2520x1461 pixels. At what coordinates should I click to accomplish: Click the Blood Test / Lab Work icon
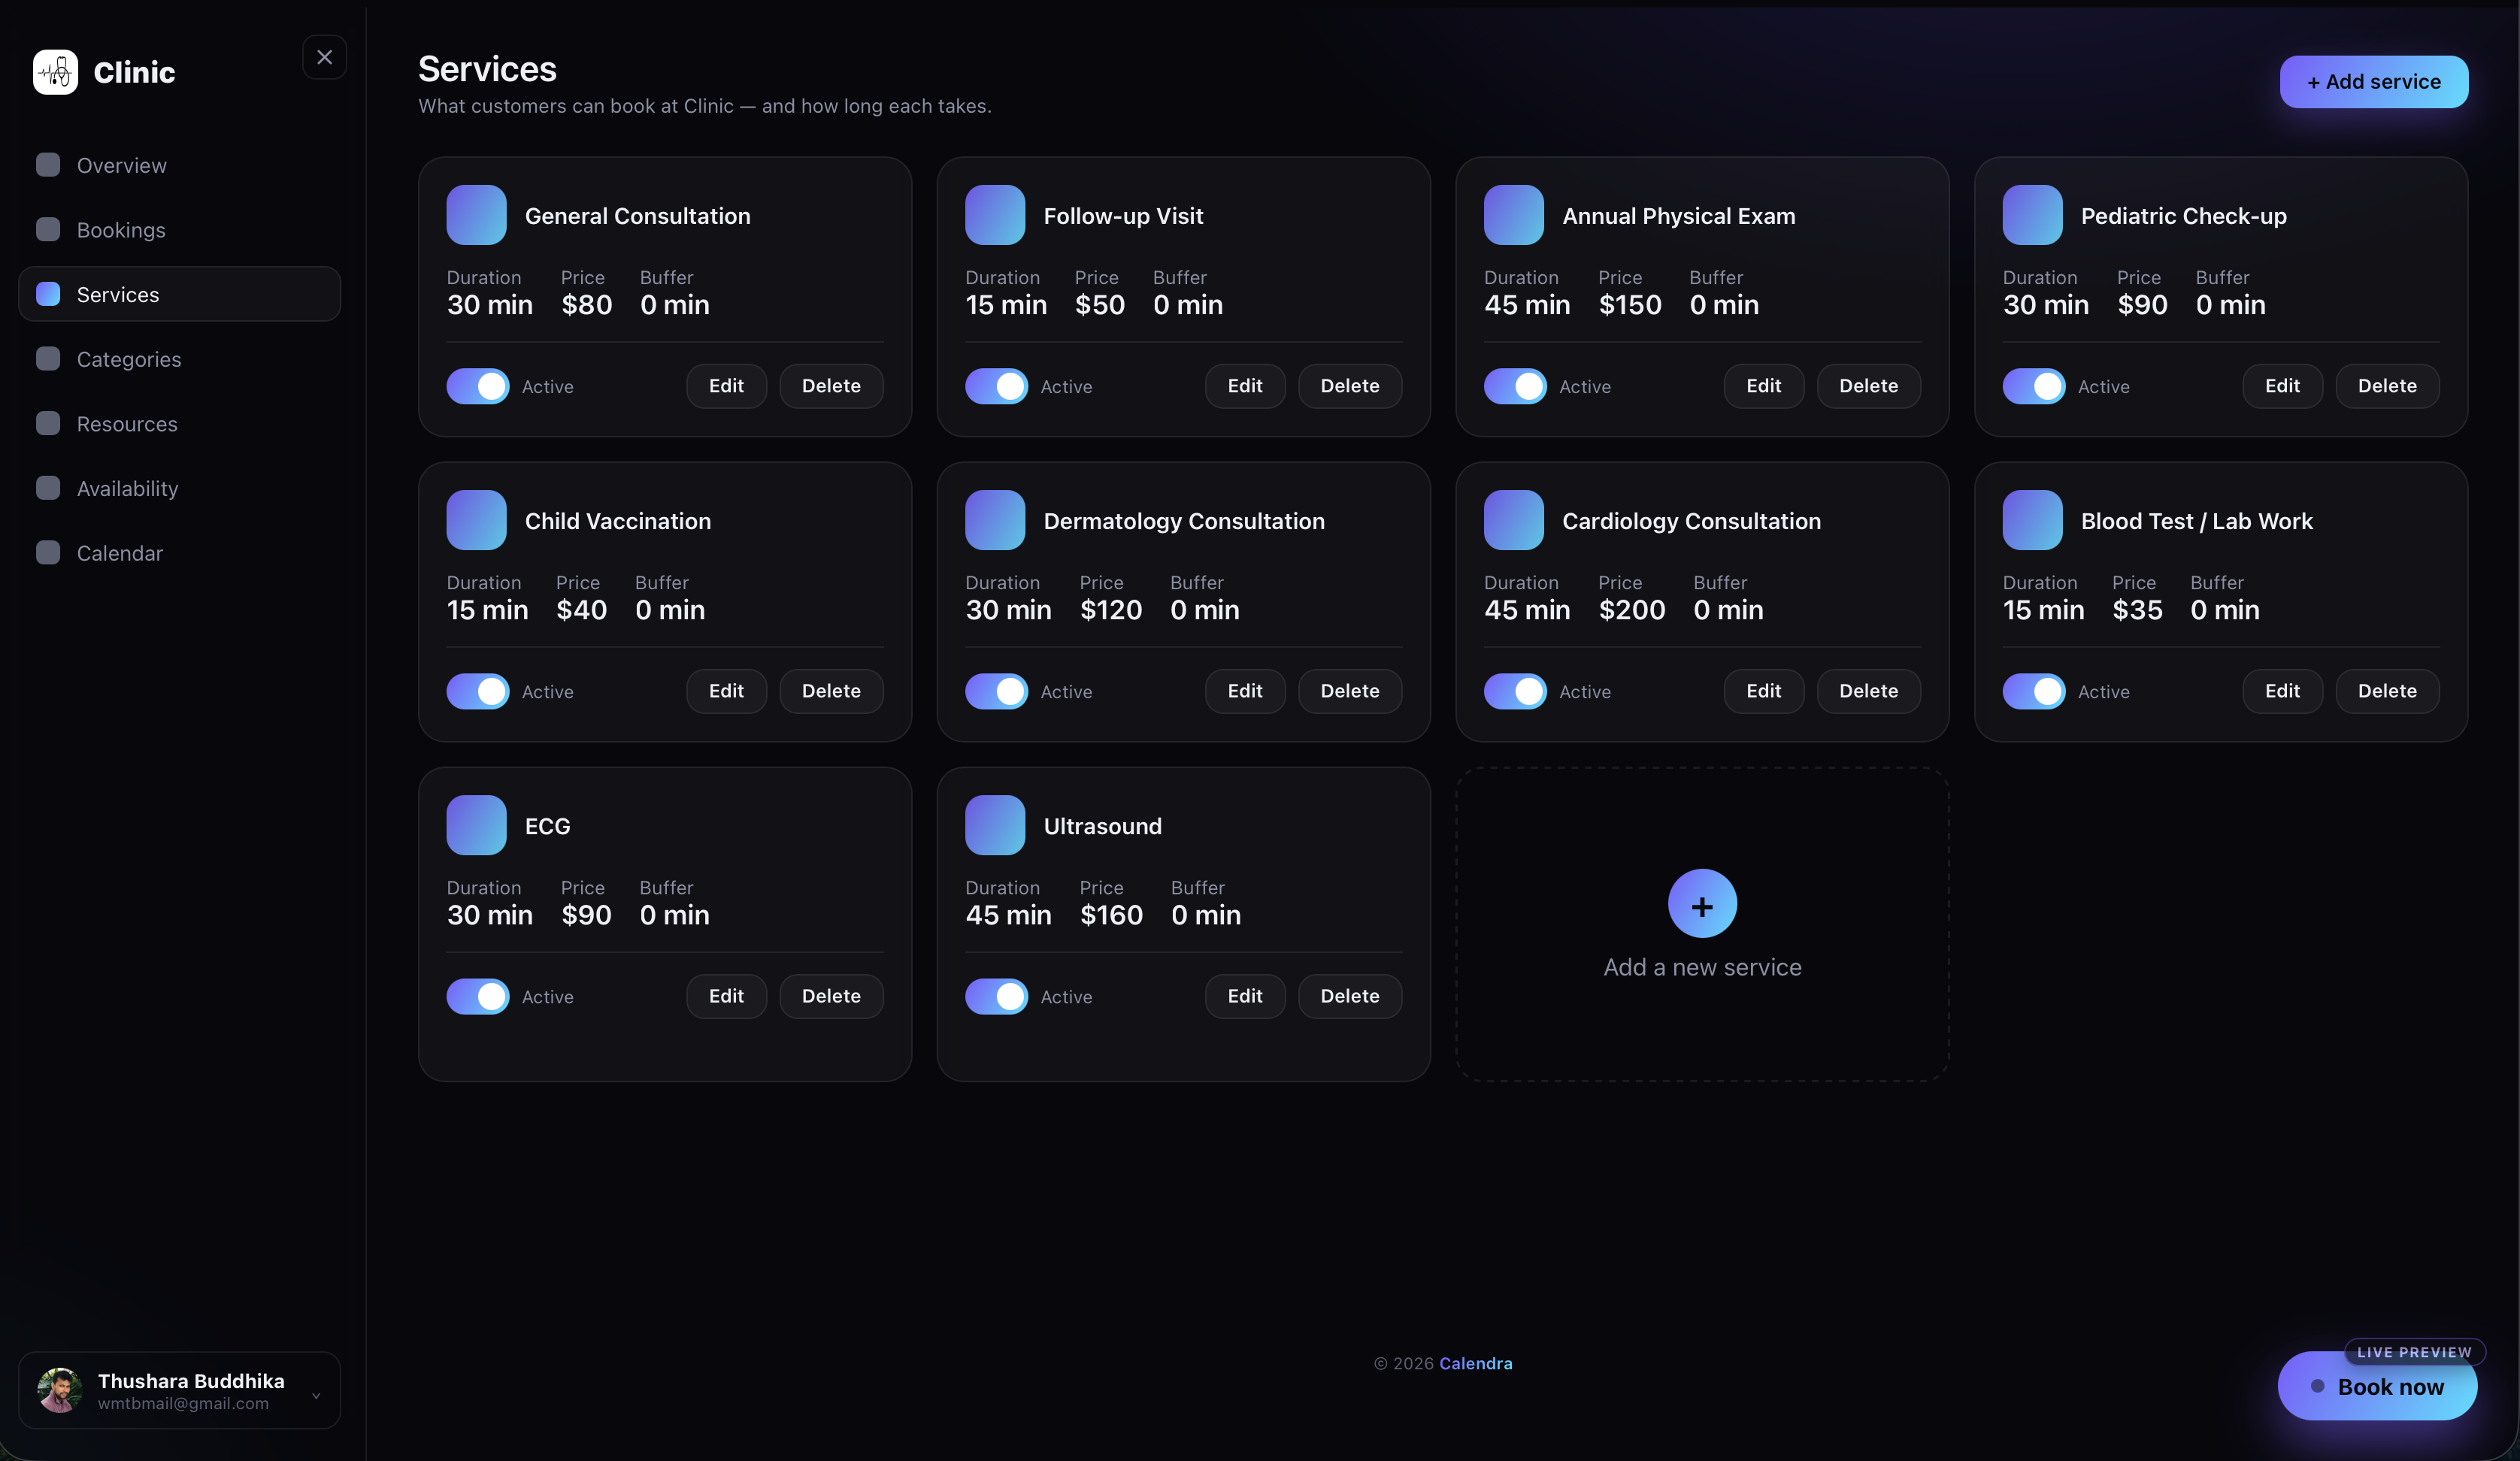click(x=2032, y=520)
